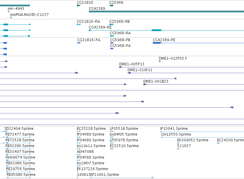
Task: Select EST IP13041.3prime
Action: point(174,129)
